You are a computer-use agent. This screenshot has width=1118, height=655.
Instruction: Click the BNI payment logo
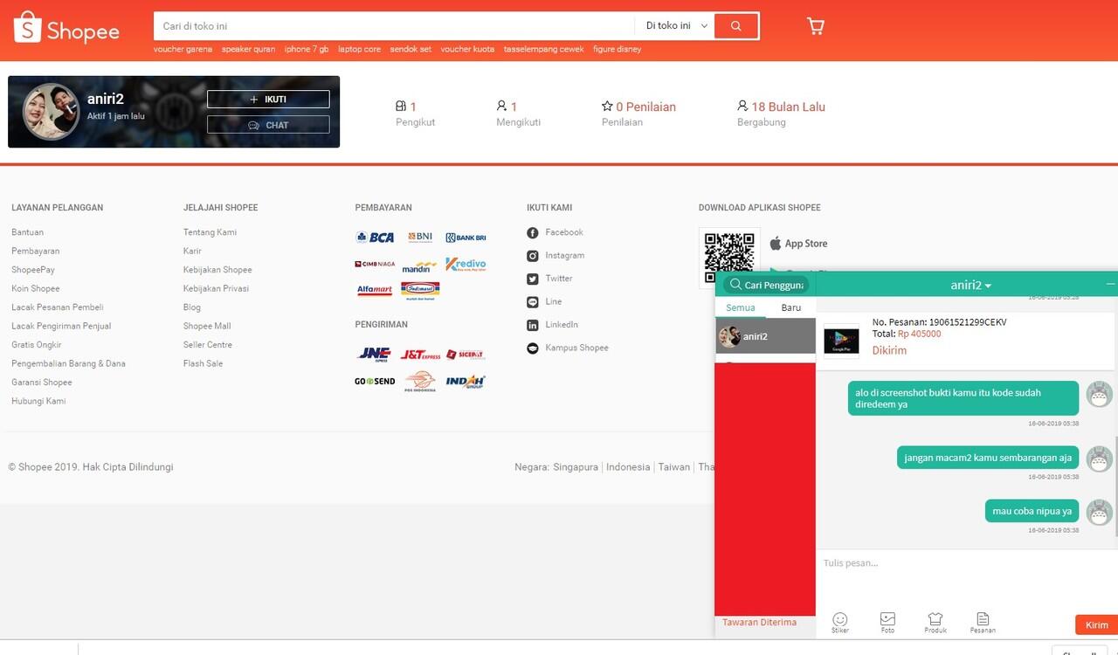click(420, 238)
